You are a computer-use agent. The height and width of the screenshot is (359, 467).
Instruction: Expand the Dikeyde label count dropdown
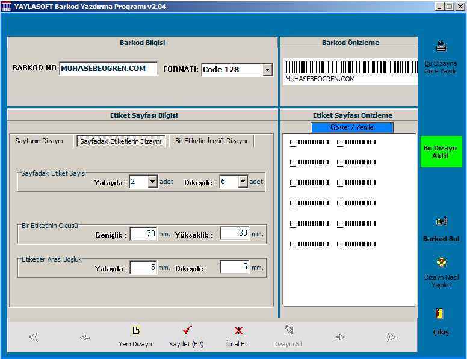point(243,181)
